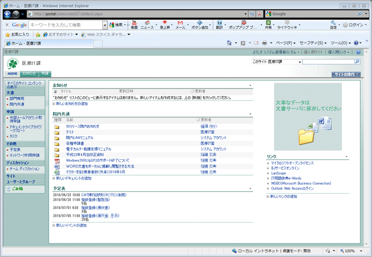Click the YouTube 動画 toolbar icon
This screenshot has height=257, width=372.
(x=134, y=24)
